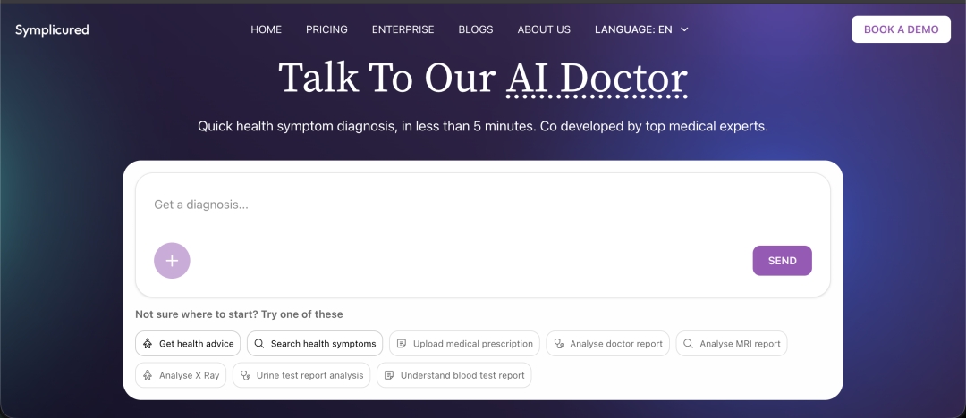Viewport: 966px width, 418px height.
Task: Select the Search health symptoms chip
Action: (315, 344)
